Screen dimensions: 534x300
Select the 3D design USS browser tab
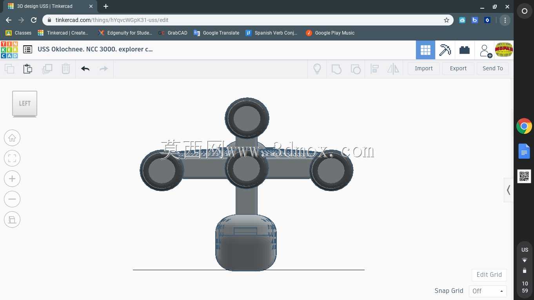(49, 6)
